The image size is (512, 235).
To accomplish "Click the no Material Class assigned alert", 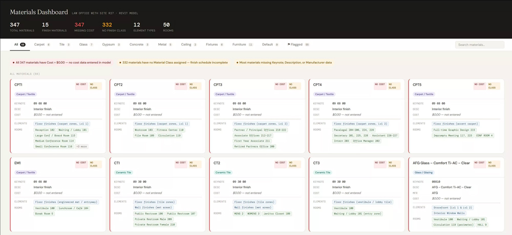I will point(173,62).
